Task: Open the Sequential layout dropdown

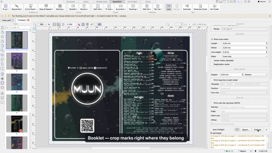Action: [17, 7]
